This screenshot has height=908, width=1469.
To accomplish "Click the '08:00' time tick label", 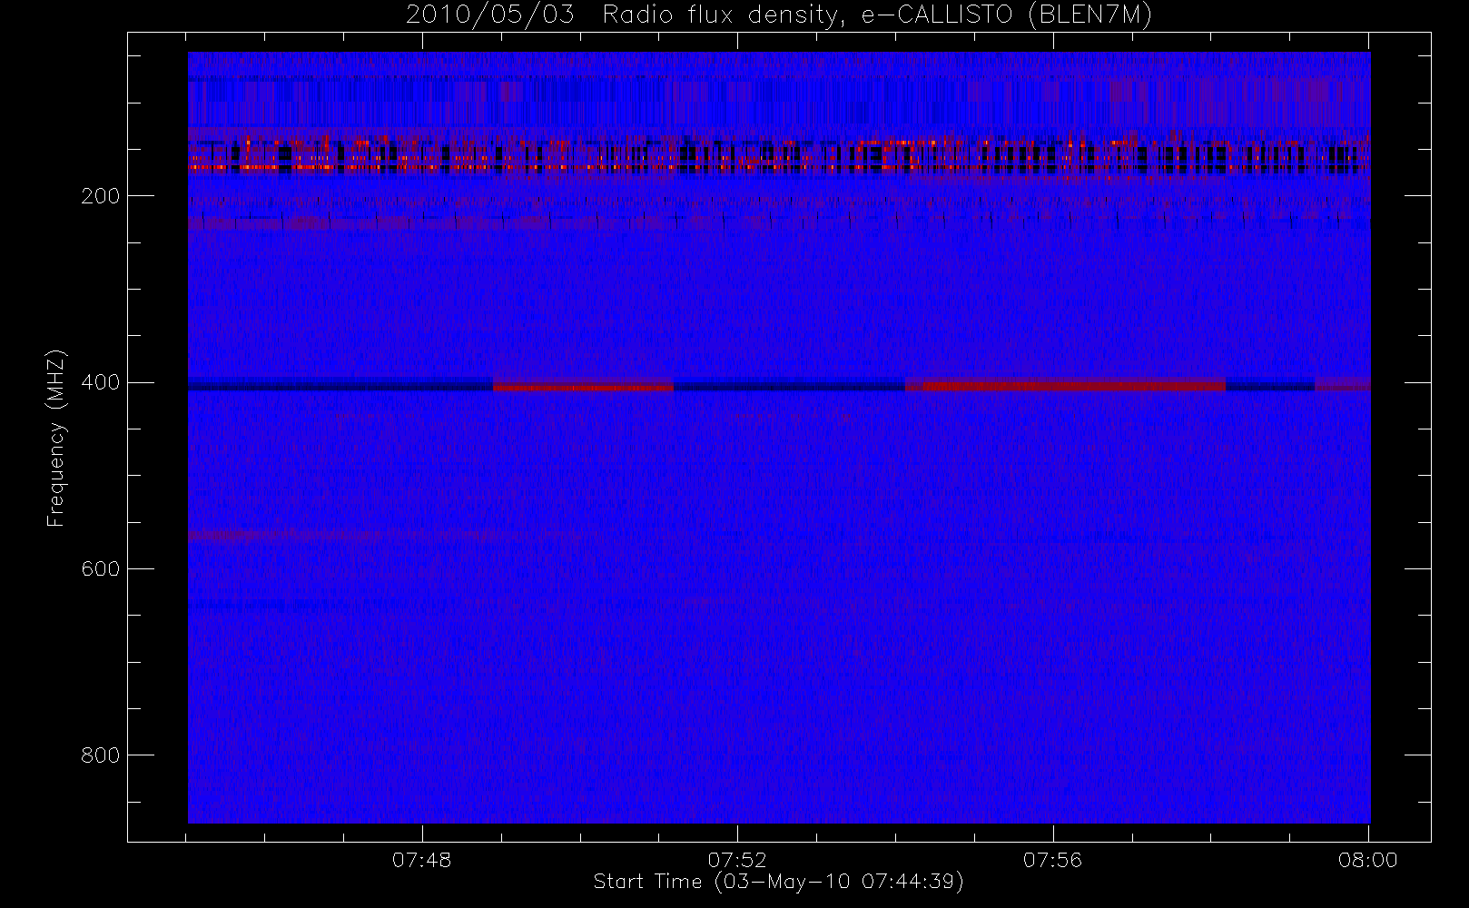I will click(1368, 860).
